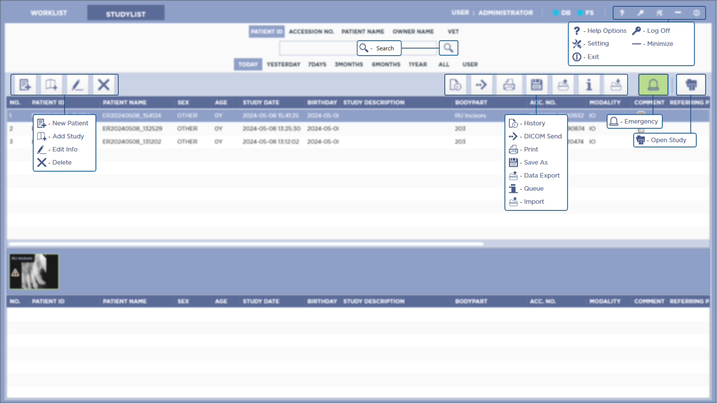Open the RU Incisors image thumbnail
The image size is (717, 404).
click(x=34, y=271)
